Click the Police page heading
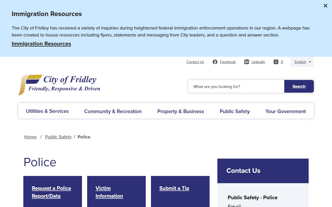This screenshot has height=207, width=332. pyautogui.click(x=40, y=162)
